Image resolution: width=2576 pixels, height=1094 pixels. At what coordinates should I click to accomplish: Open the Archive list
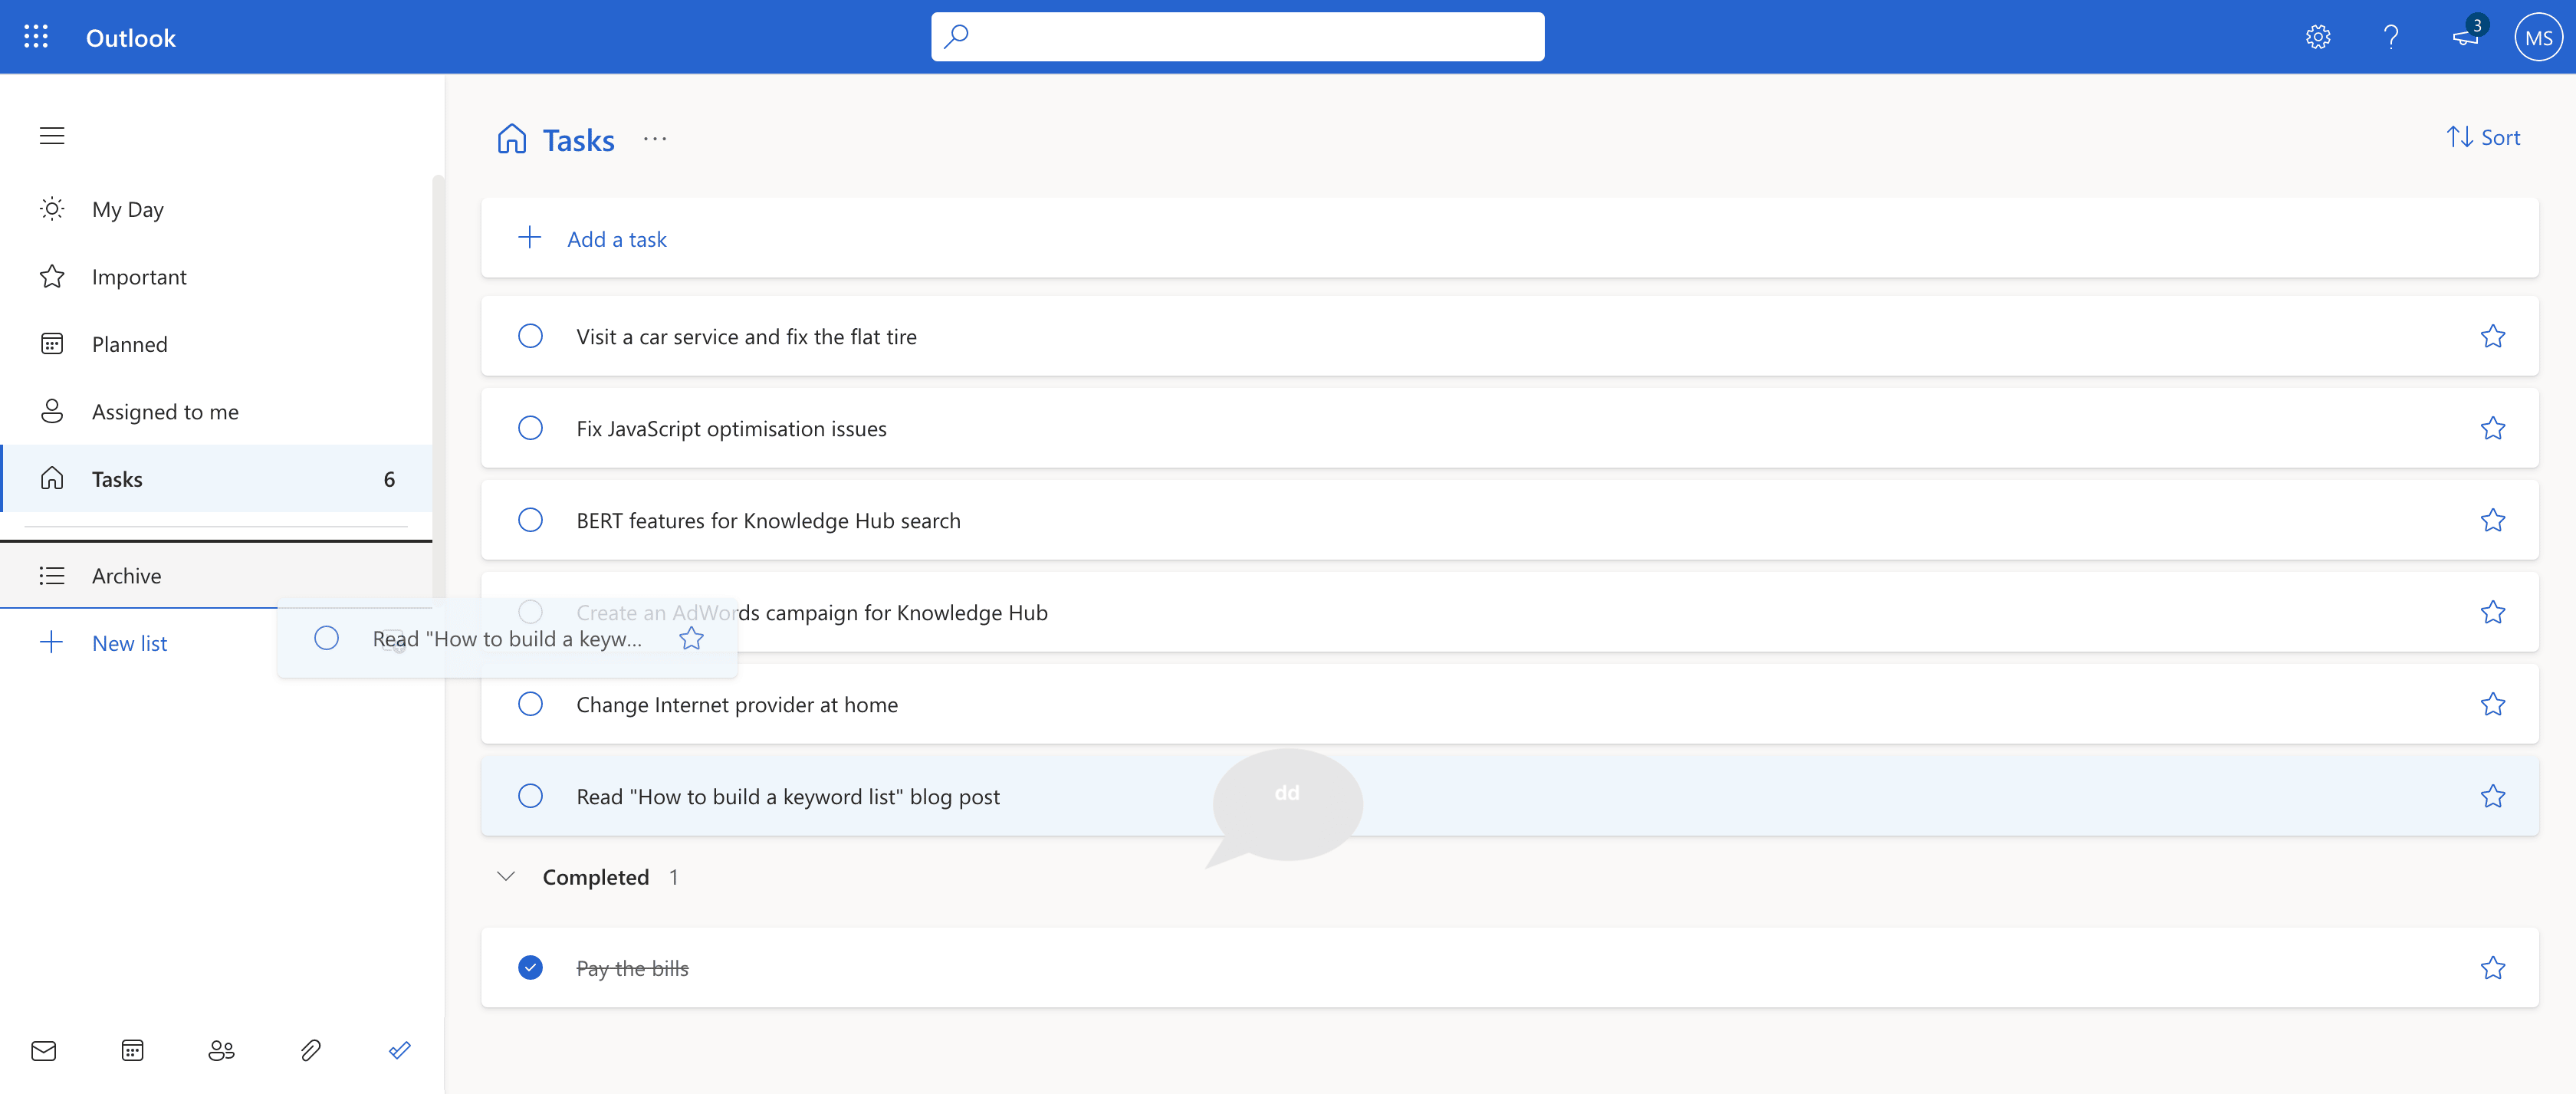(x=127, y=575)
